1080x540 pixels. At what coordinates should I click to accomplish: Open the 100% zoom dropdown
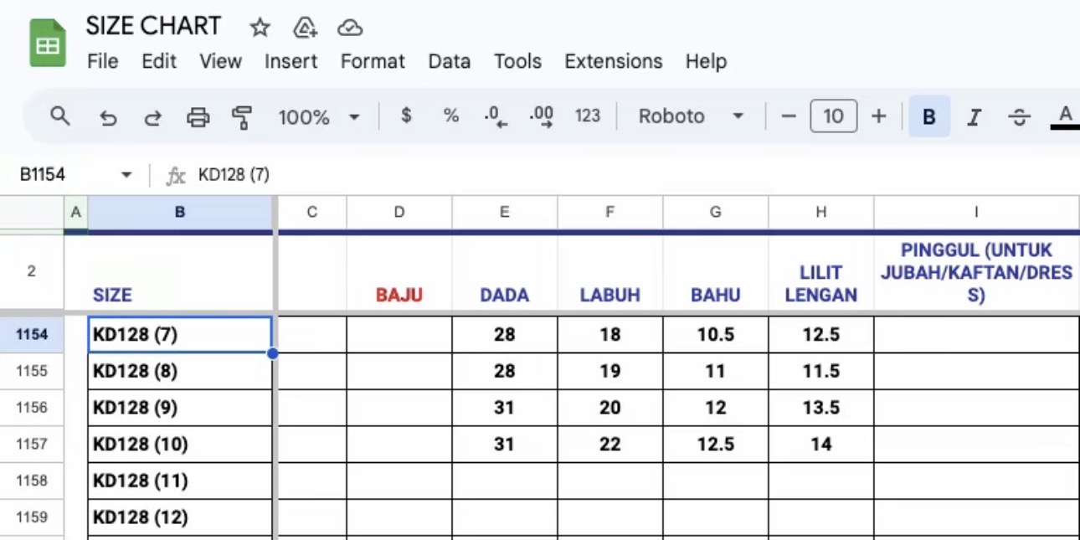[319, 117]
